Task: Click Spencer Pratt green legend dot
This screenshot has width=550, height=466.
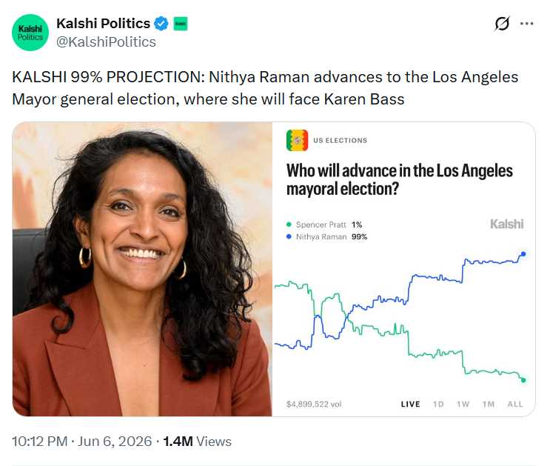Action: click(x=289, y=224)
